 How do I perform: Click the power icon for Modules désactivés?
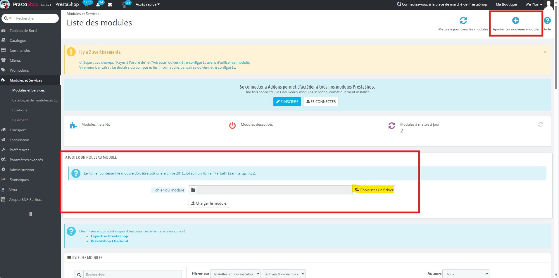[x=232, y=125]
